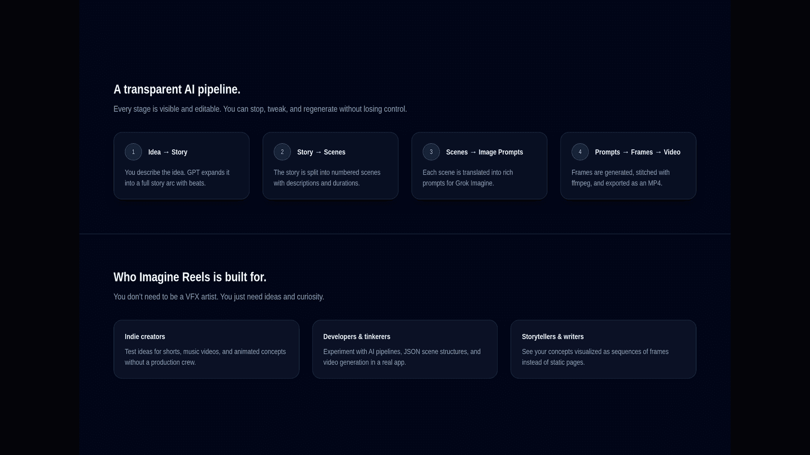Viewport: 810px width, 455px height.
Task: Select the Story → Scenes card title
Action: pyautogui.click(x=321, y=152)
